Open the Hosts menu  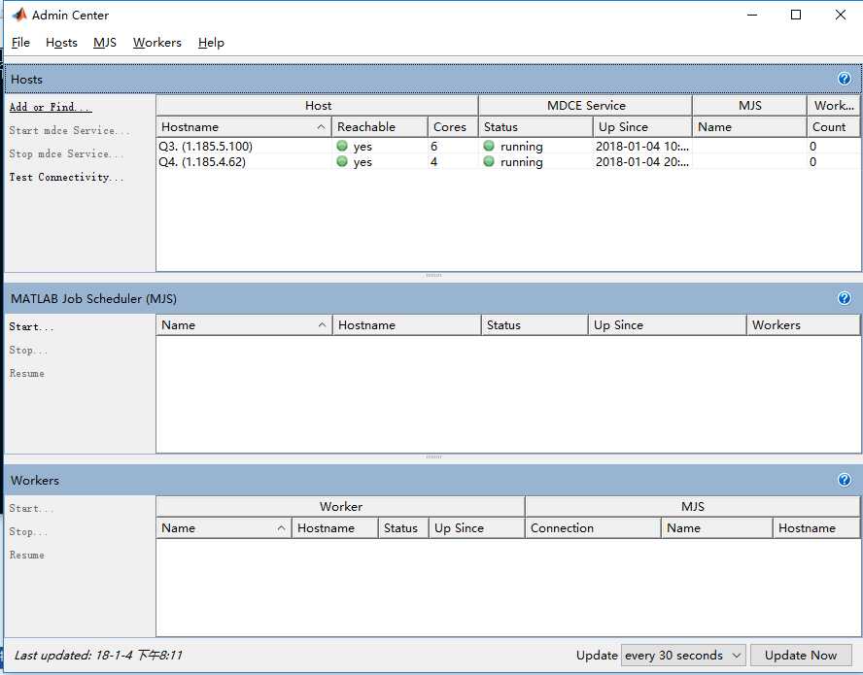pyautogui.click(x=61, y=43)
